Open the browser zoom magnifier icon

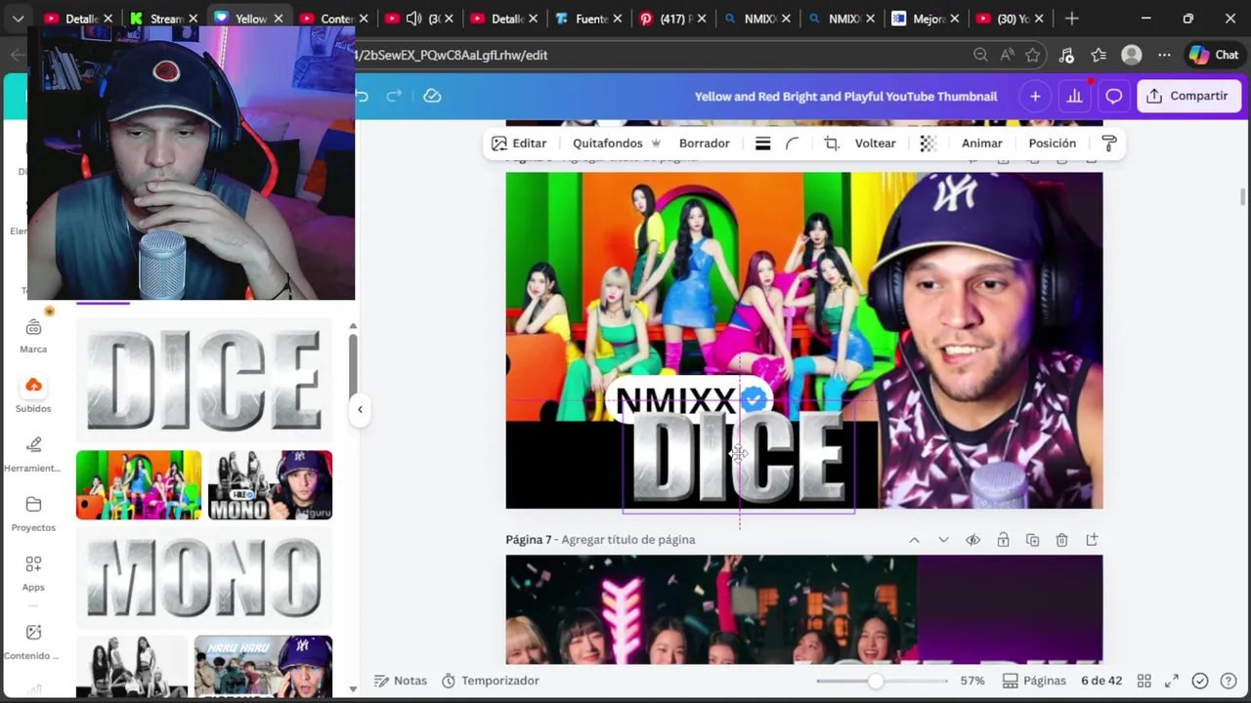[980, 56]
